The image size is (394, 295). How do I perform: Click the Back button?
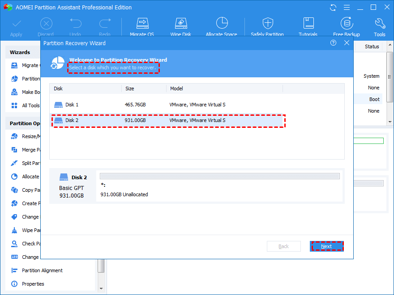coord(283,246)
